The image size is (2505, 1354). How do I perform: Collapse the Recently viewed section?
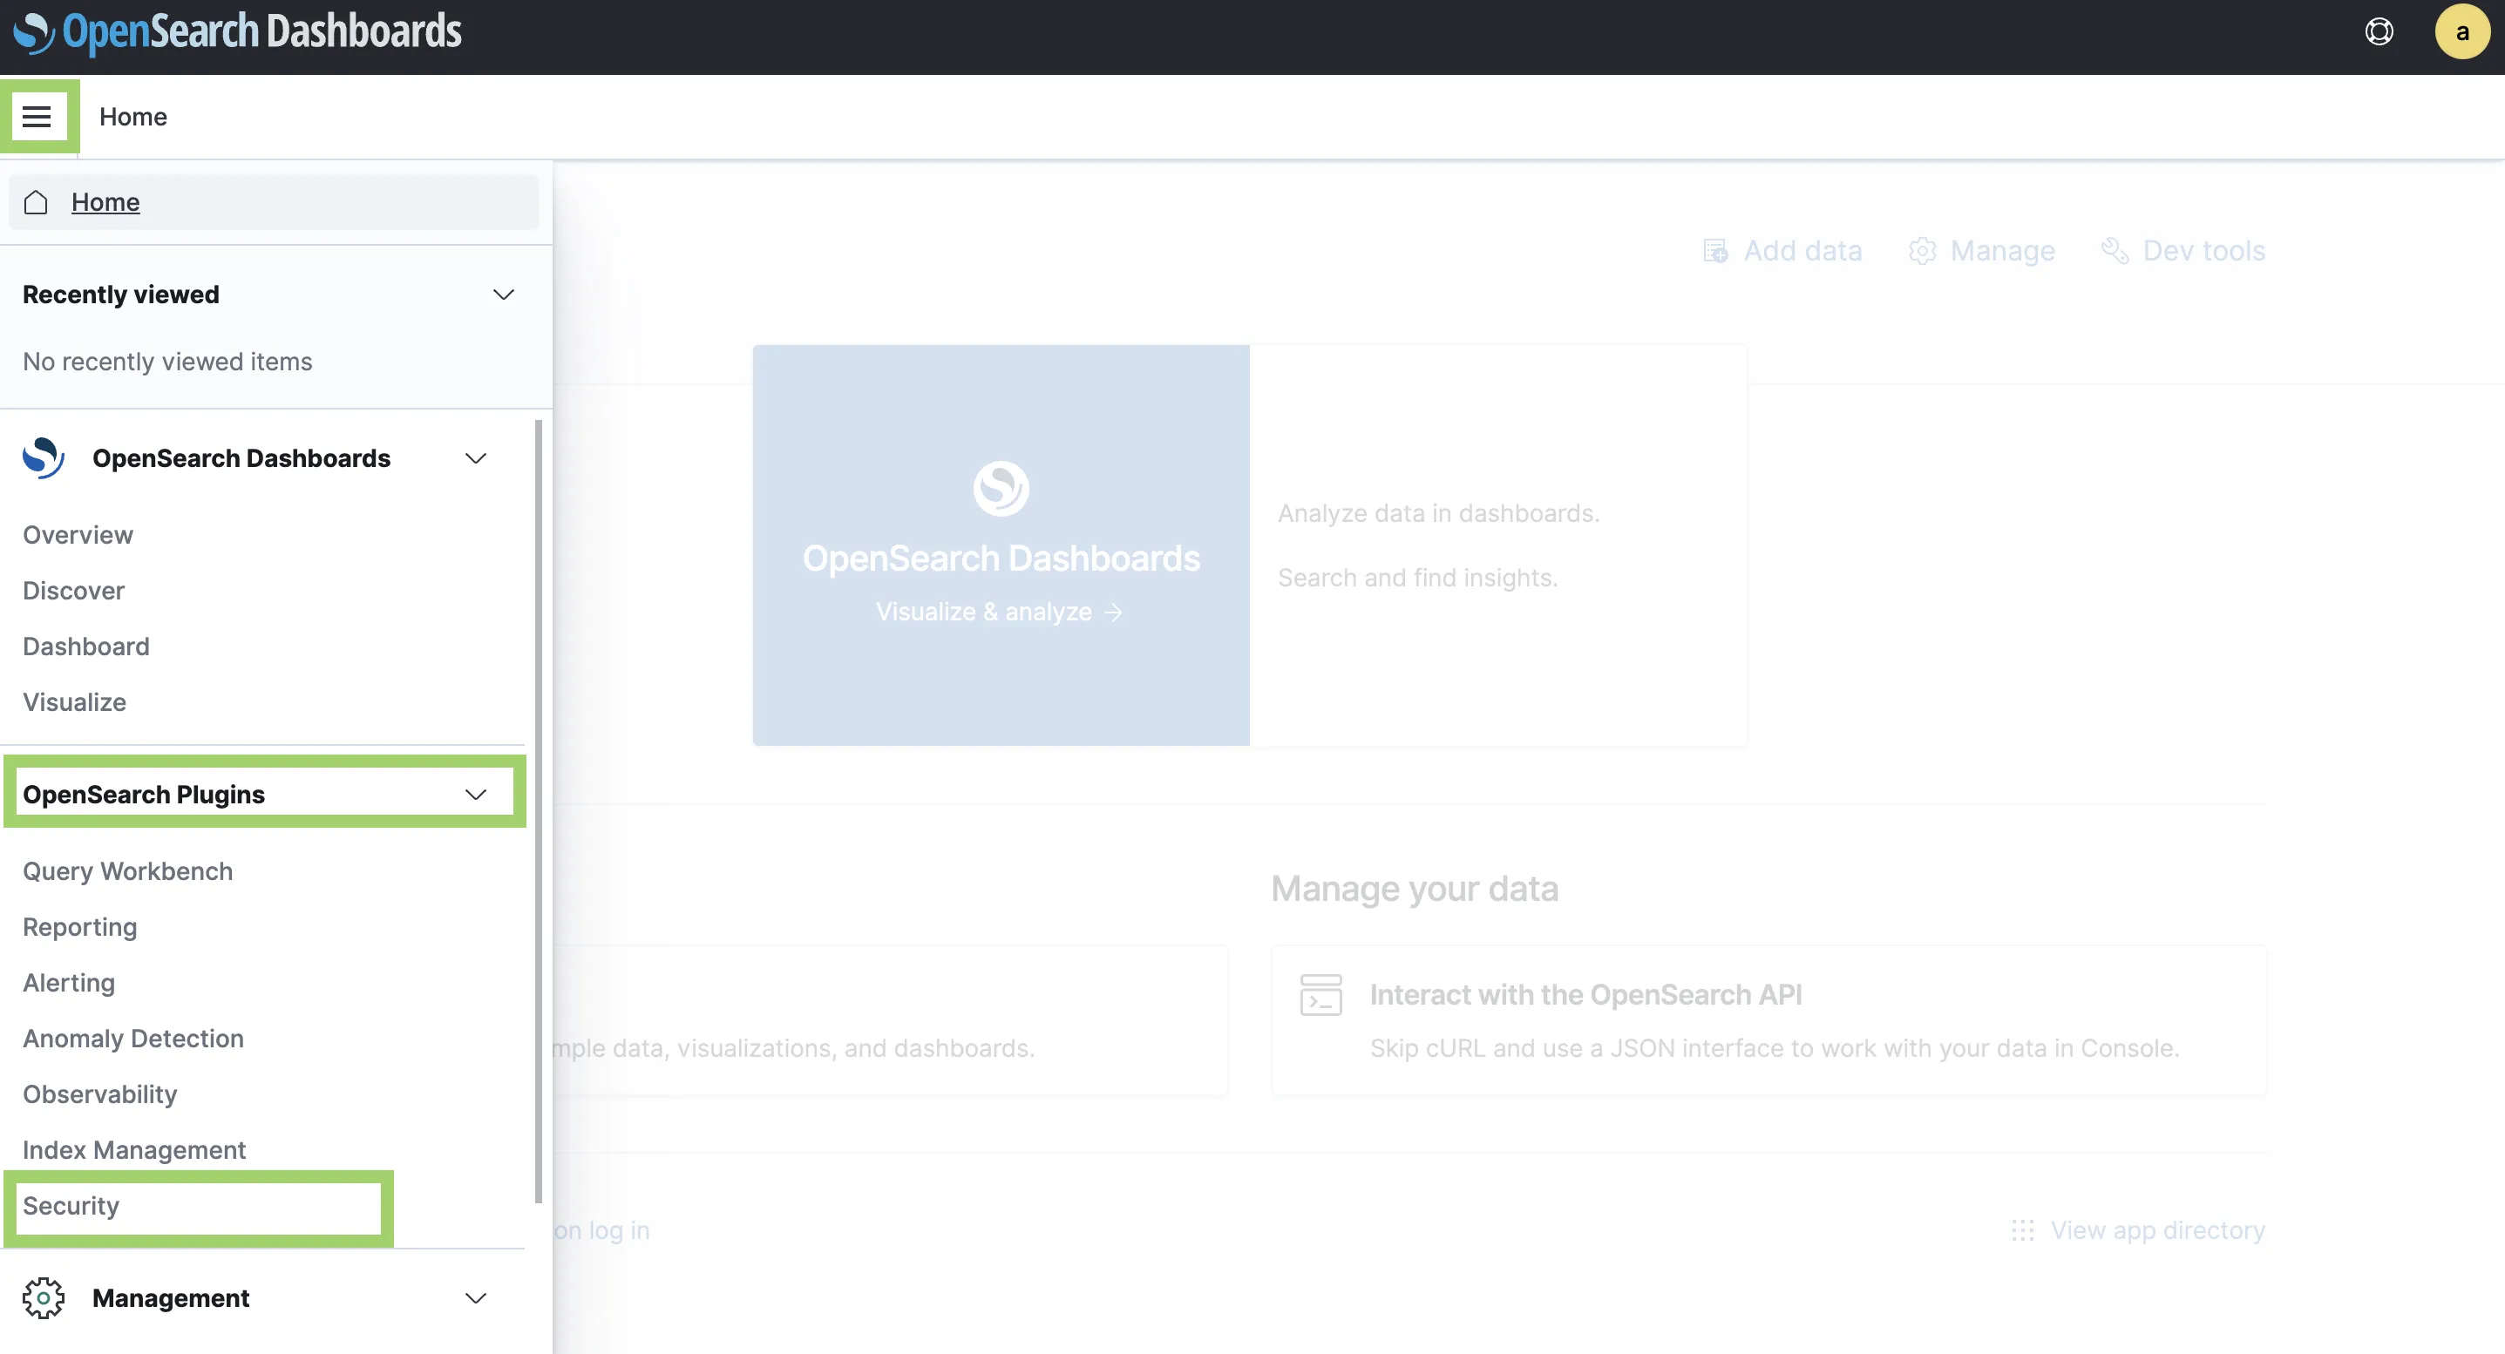click(x=503, y=294)
